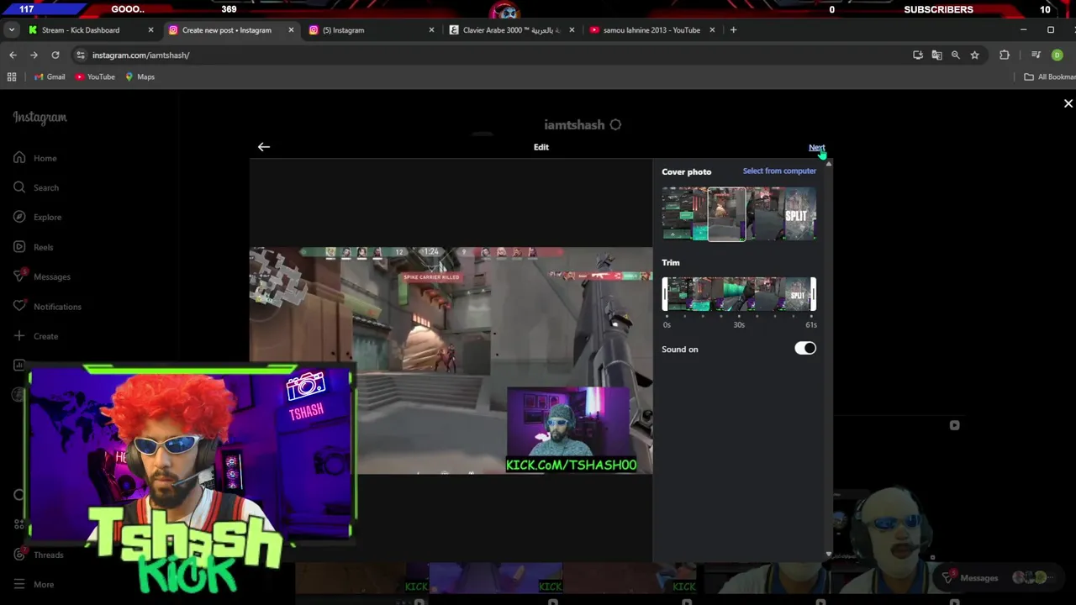The image size is (1076, 605).
Task: Open the YouTube bookmark
Action: pyautogui.click(x=95, y=76)
